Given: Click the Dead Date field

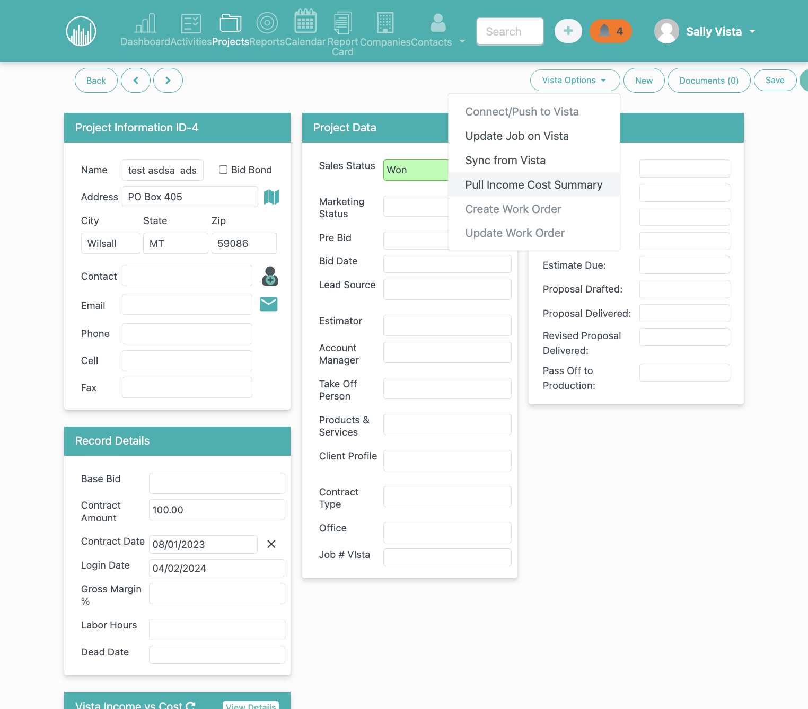Looking at the screenshot, I should (217, 655).
